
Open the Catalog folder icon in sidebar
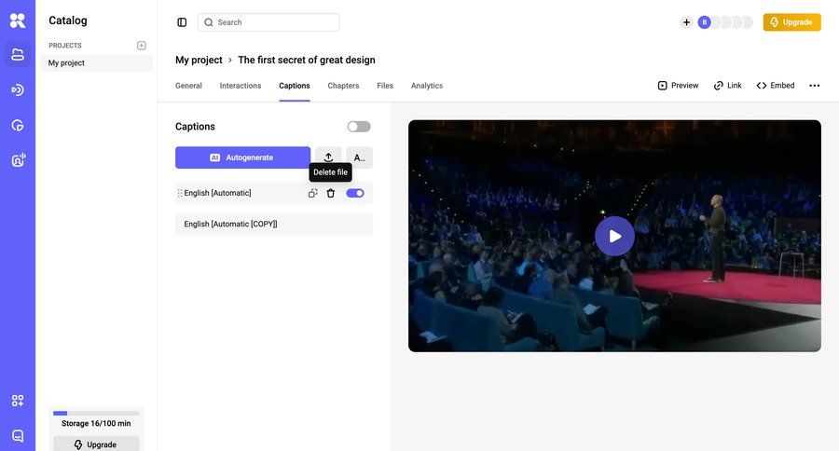18,54
